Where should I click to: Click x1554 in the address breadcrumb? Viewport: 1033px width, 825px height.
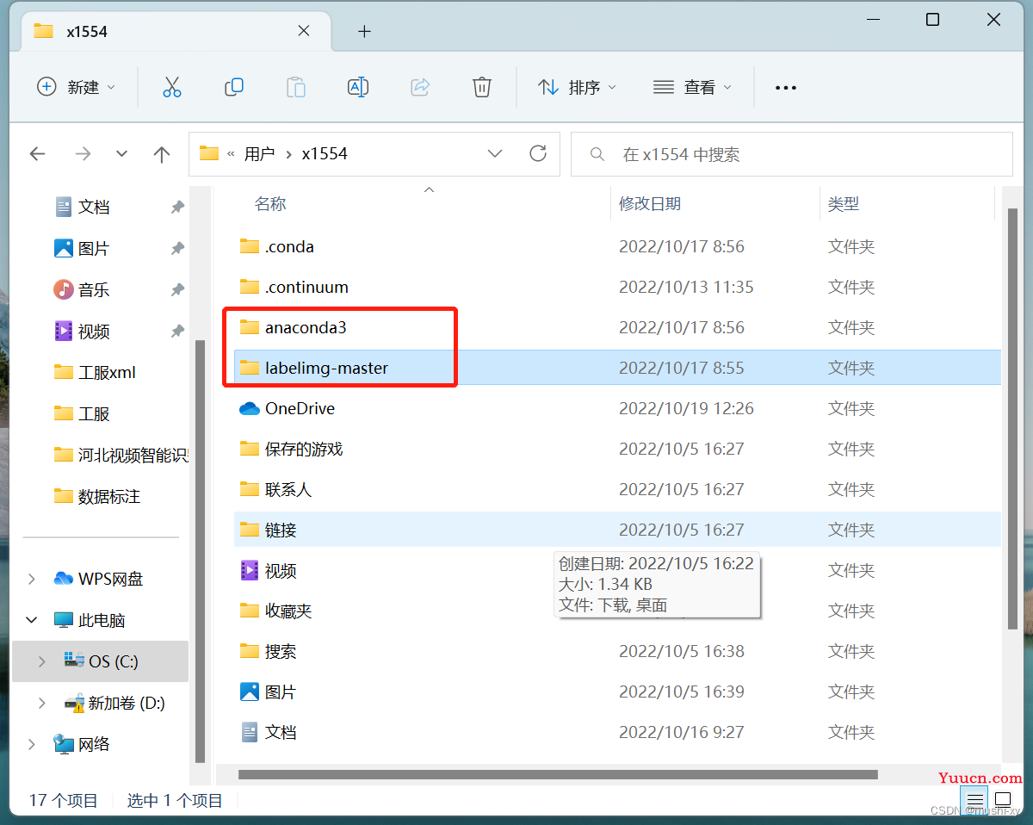[x=325, y=154]
